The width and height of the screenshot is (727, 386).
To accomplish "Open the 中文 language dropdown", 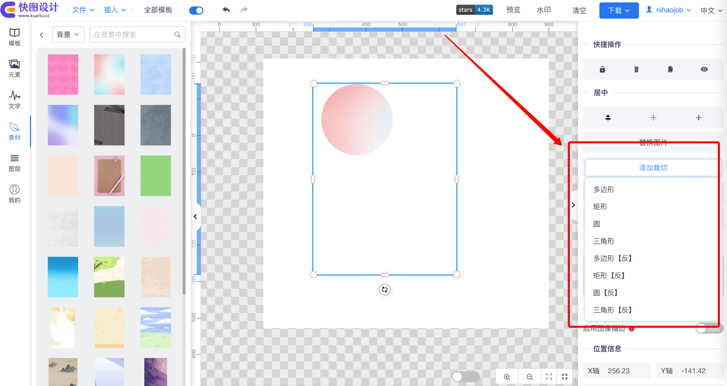I will click(711, 10).
